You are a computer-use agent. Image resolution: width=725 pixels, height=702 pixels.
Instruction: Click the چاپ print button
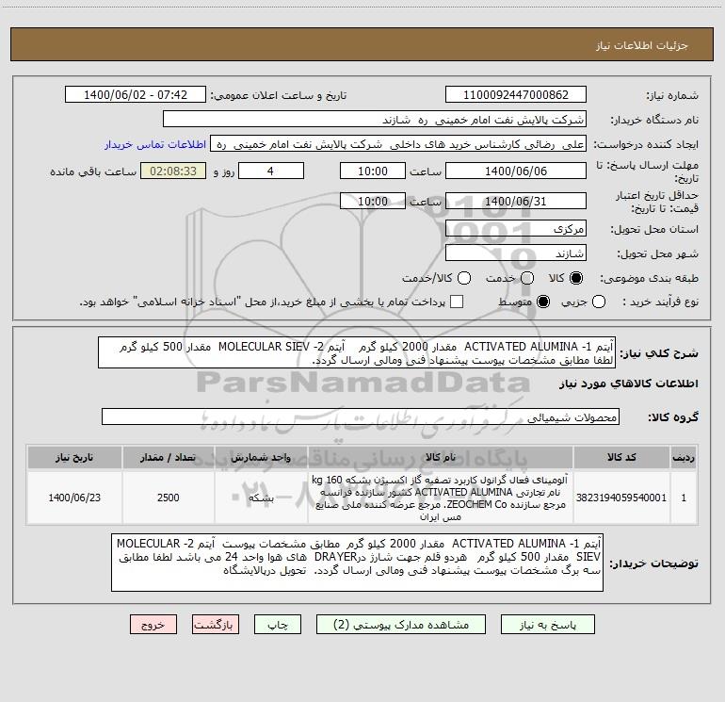(x=278, y=625)
